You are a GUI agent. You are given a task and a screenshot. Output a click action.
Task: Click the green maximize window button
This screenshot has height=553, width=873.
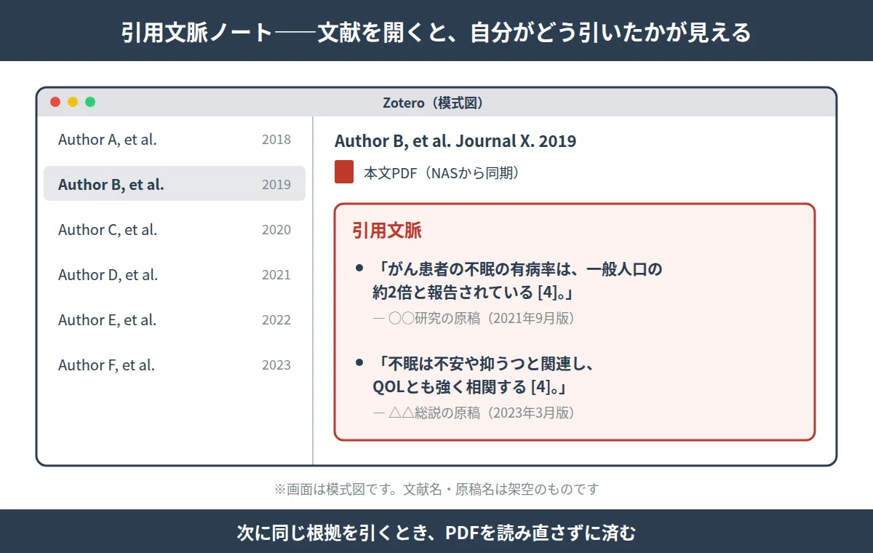90,102
